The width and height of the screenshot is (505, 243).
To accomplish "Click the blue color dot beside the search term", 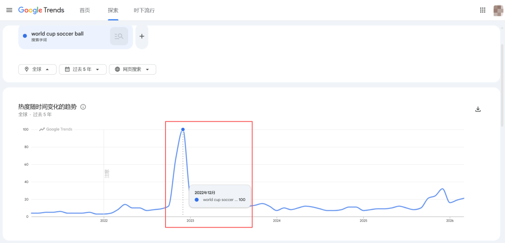I will 25,36.
